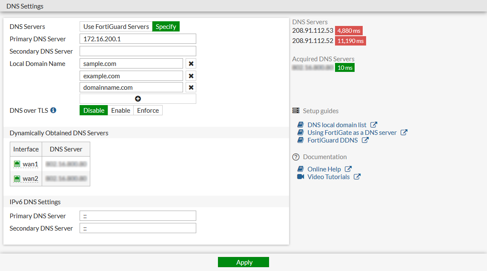This screenshot has height=271, width=487.
Task: Open DNS local domain list external link icon
Action: click(374, 125)
